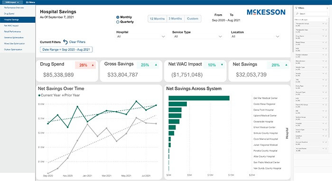Expand the PID filter card chevron

pos(323,111)
